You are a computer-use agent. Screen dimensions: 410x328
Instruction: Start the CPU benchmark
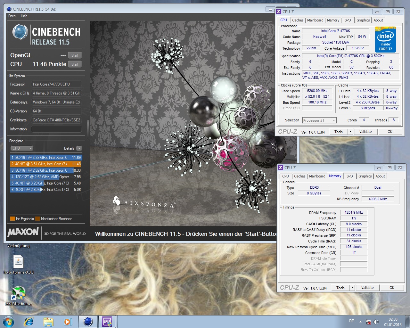[x=75, y=64]
